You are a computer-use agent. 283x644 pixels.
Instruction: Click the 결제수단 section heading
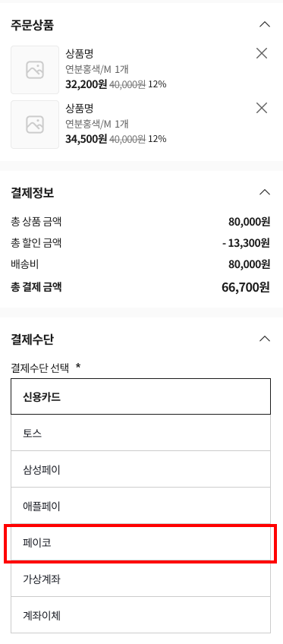pyautogui.click(x=33, y=339)
